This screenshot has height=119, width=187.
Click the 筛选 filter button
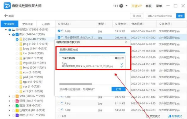click(136, 16)
